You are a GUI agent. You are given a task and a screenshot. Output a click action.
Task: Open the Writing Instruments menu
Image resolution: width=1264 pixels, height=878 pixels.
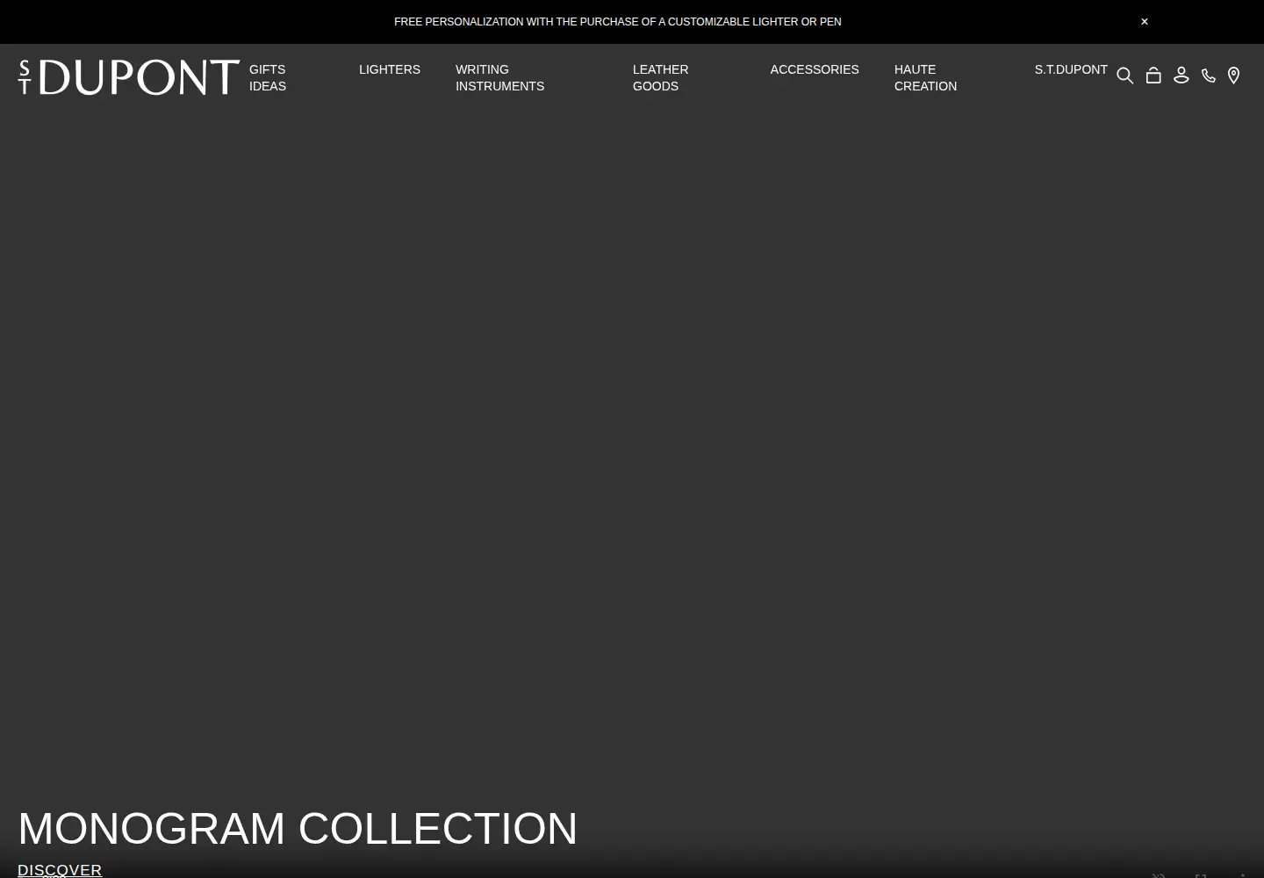499,77
